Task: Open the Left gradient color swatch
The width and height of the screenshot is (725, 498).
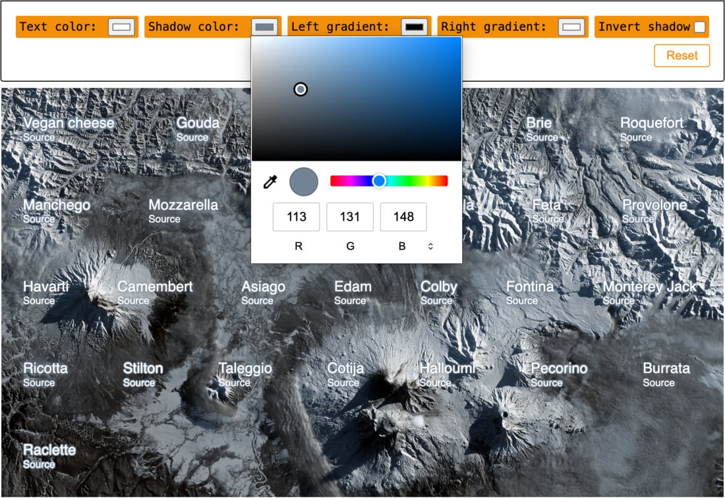Action: tap(415, 27)
